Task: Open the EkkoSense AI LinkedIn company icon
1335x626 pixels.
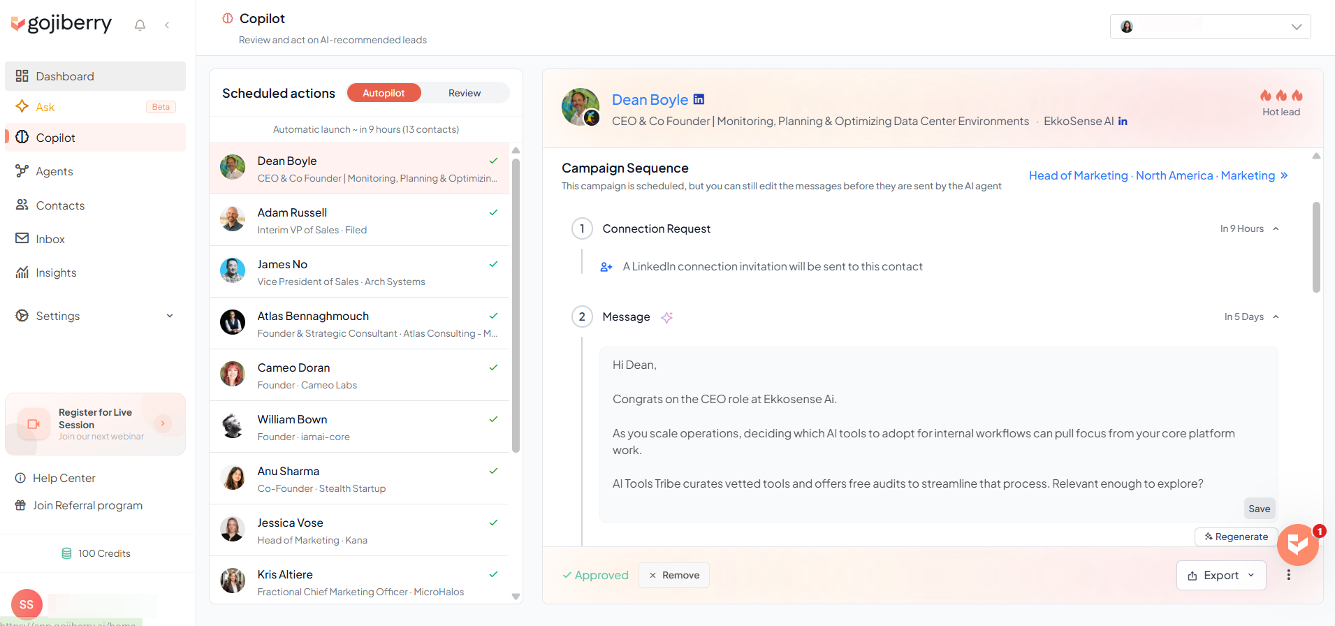Action: [x=1123, y=121]
